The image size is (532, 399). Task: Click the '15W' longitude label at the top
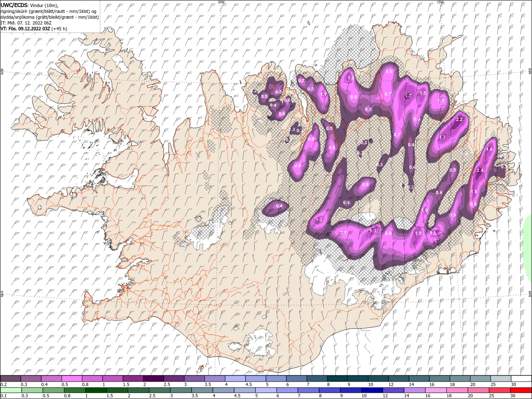click(x=440, y=2)
